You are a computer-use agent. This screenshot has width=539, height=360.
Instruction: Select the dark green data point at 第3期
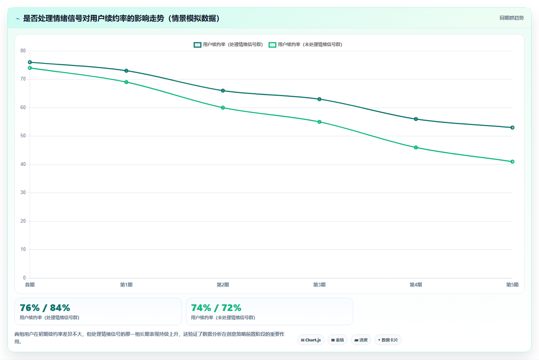point(319,99)
